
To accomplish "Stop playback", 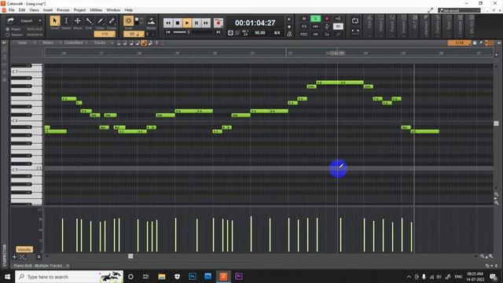I will click(x=178, y=23).
